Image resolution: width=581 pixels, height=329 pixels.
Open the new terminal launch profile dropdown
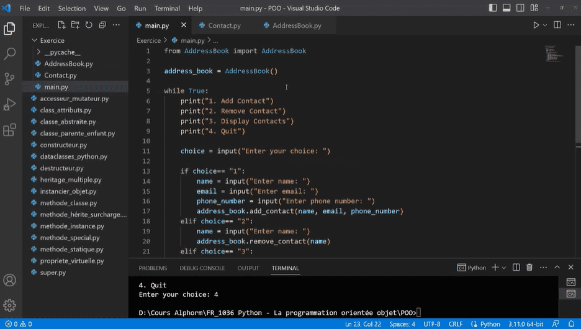[504, 268]
